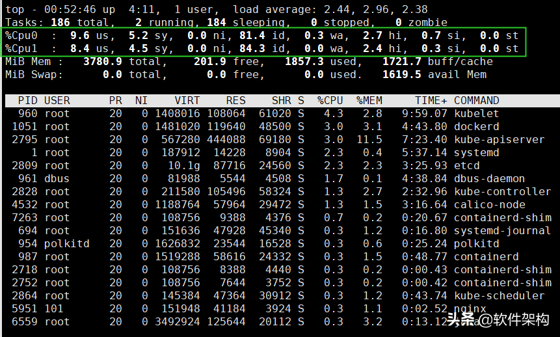
Task: Select the %CPU column header
Action: pyautogui.click(x=330, y=100)
